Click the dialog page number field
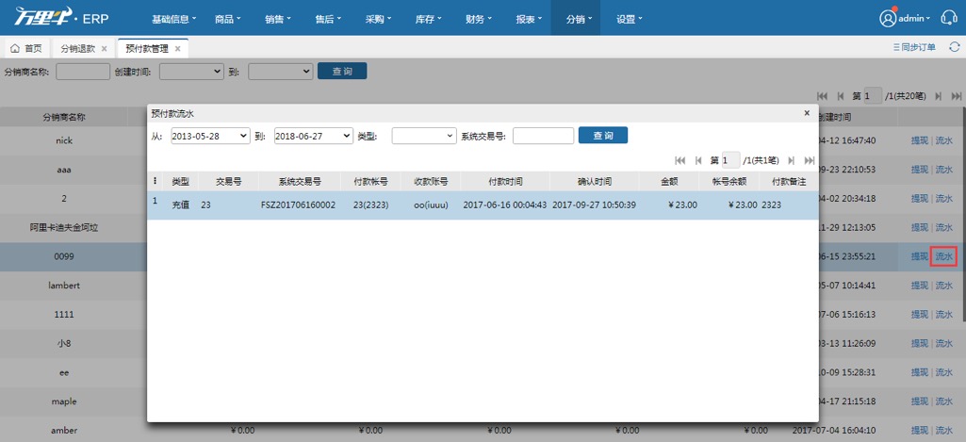 (x=731, y=160)
